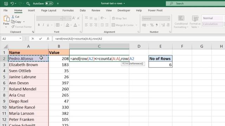Click the Save icon in title bar
This screenshot has height=126, width=225.
(x=6, y=3)
